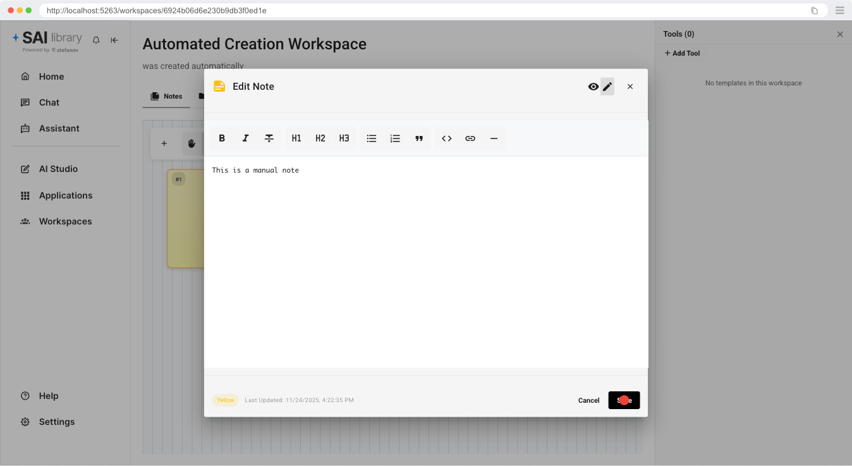The image size is (852, 466).
Task: Apply H3 heading style
Action: (x=344, y=138)
